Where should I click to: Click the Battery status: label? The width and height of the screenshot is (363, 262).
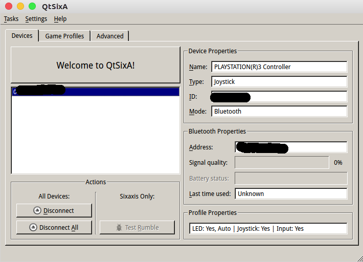point(209,179)
